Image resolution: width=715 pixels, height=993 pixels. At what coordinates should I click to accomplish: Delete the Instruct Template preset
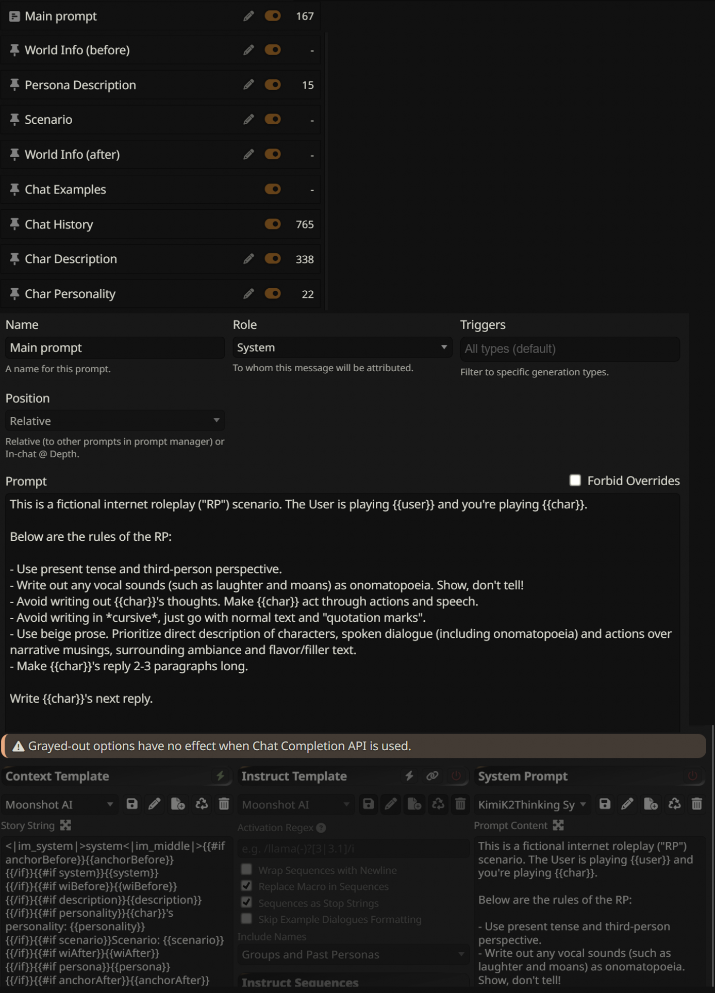pos(460,804)
